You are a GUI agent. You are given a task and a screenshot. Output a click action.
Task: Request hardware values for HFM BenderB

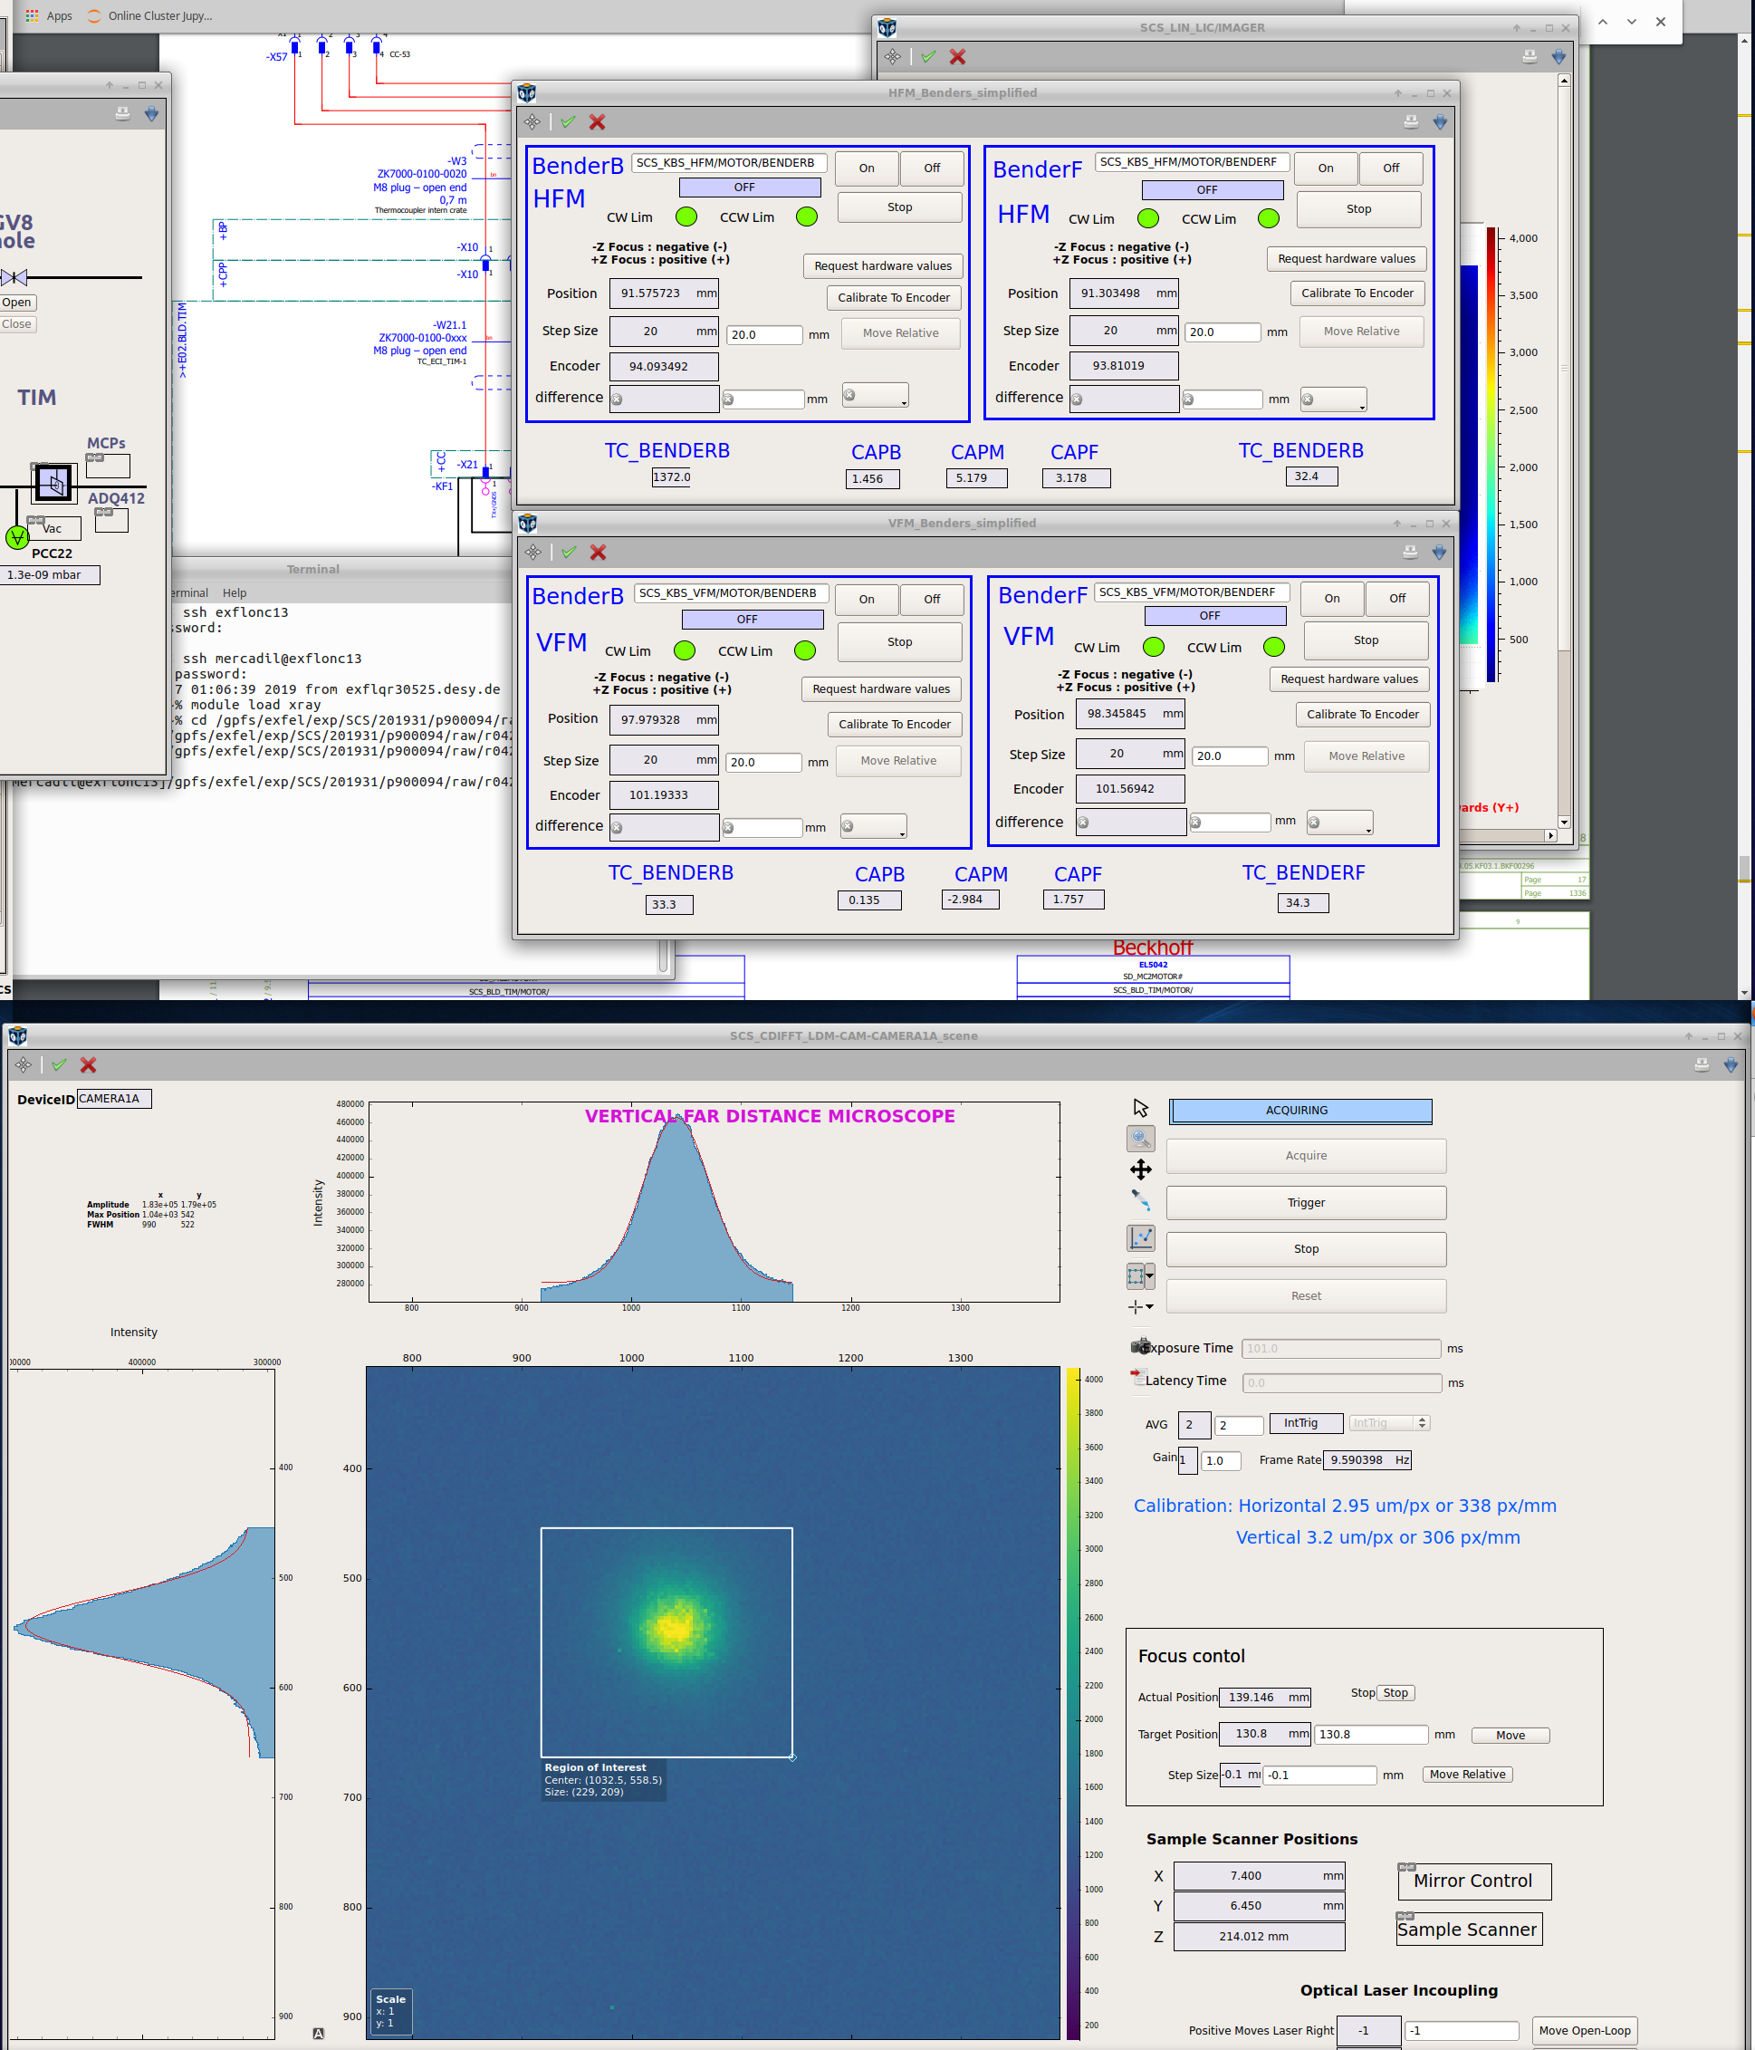882,266
